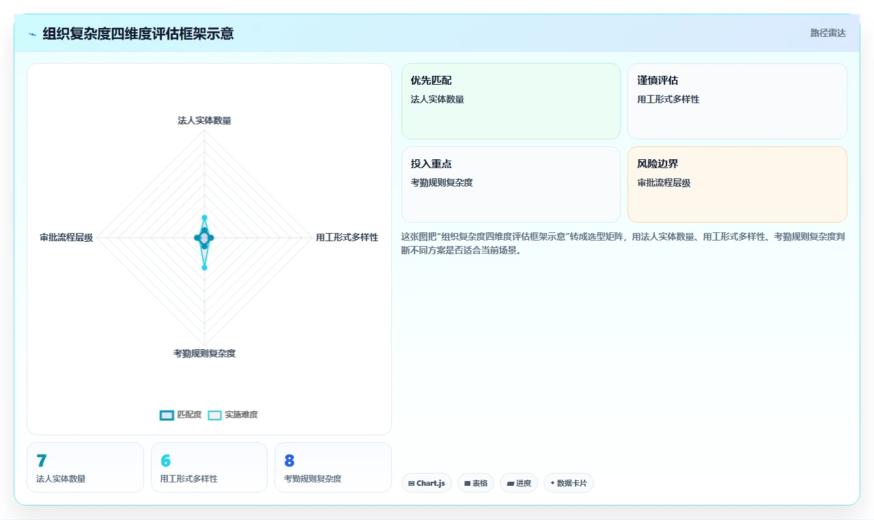The width and height of the screenshot is (874, 520).
Task: Toggle the 匹配度 dataset in the chart legend
Action: pyautogui.click(x=181, y=415)
